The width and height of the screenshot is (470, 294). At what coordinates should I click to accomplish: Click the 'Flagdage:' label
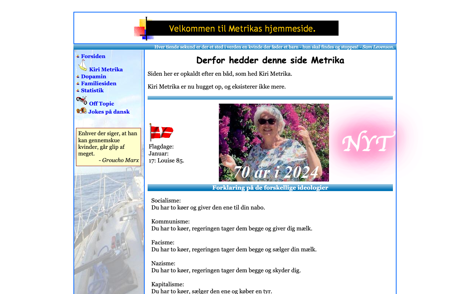tap(161, 147)
